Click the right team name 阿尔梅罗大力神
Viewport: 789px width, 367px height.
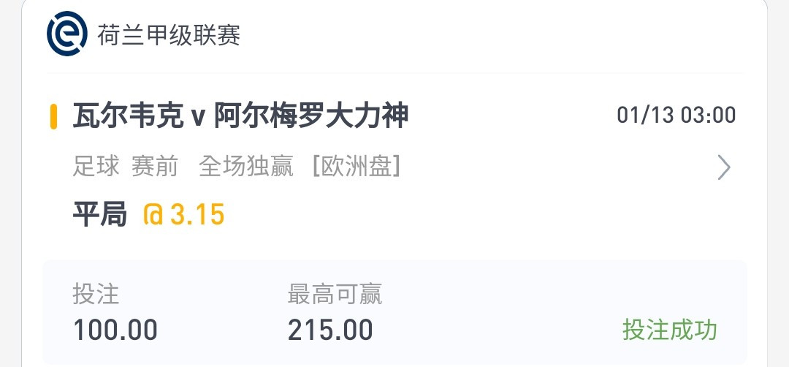(311, 116)
